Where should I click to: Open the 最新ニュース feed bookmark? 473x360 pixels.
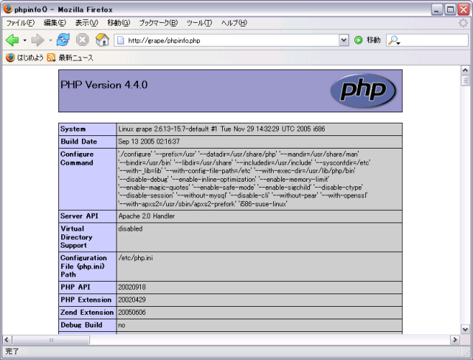click(70, 57)
